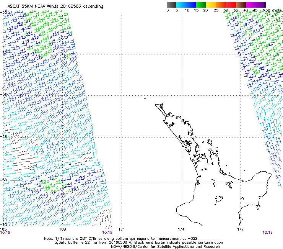Click the legend label '10'

pos(187,10)
